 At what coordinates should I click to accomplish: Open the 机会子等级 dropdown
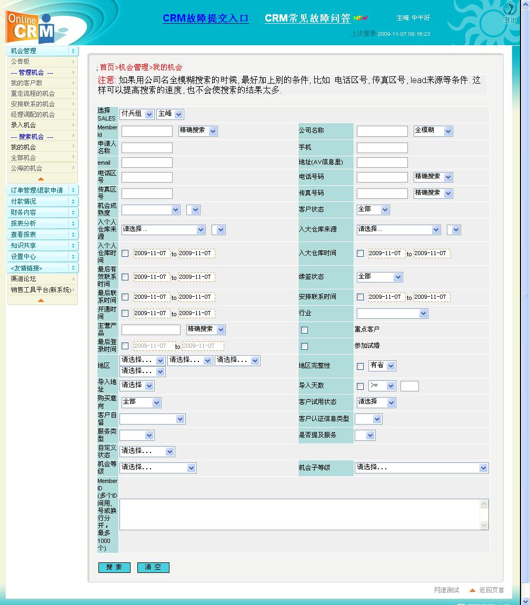point(422,468)
